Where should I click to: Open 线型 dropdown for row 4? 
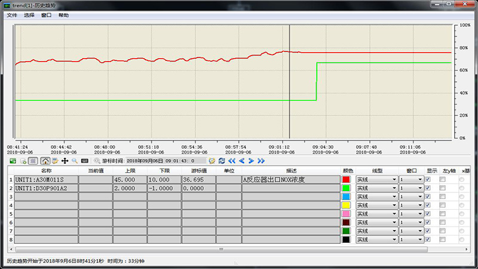click(x=377, y=205)
